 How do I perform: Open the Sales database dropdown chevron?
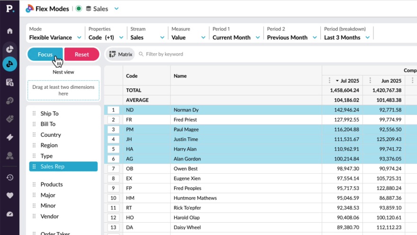117,9
